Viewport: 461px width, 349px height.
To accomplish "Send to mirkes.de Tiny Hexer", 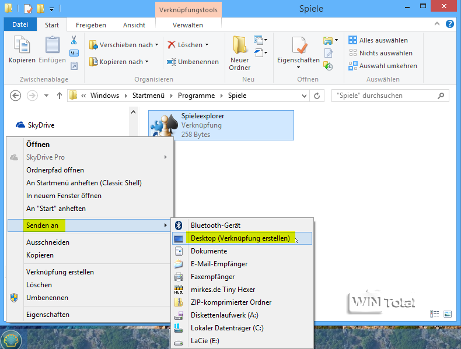I will pos(242,290).
